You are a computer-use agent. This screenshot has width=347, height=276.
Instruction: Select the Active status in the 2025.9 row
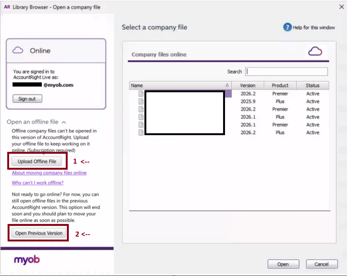(313, 101)
